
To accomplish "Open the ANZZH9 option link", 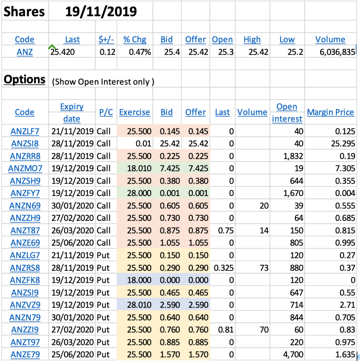I will [x=25, y=218].
